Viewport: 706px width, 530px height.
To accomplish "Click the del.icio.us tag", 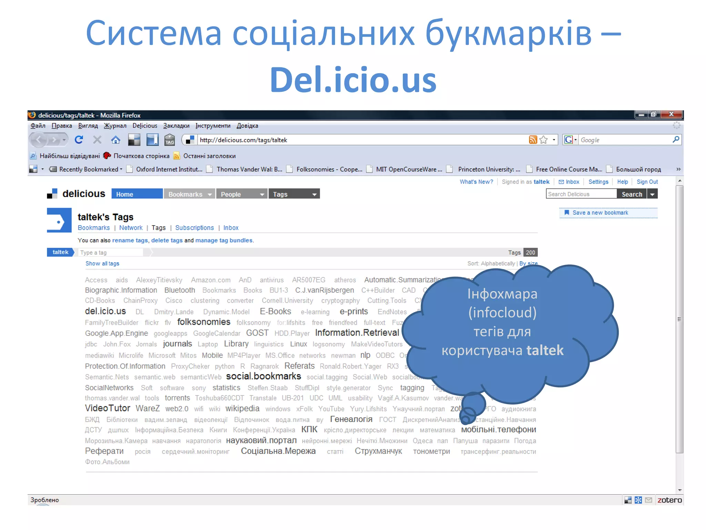I will (x=105, y=311).
